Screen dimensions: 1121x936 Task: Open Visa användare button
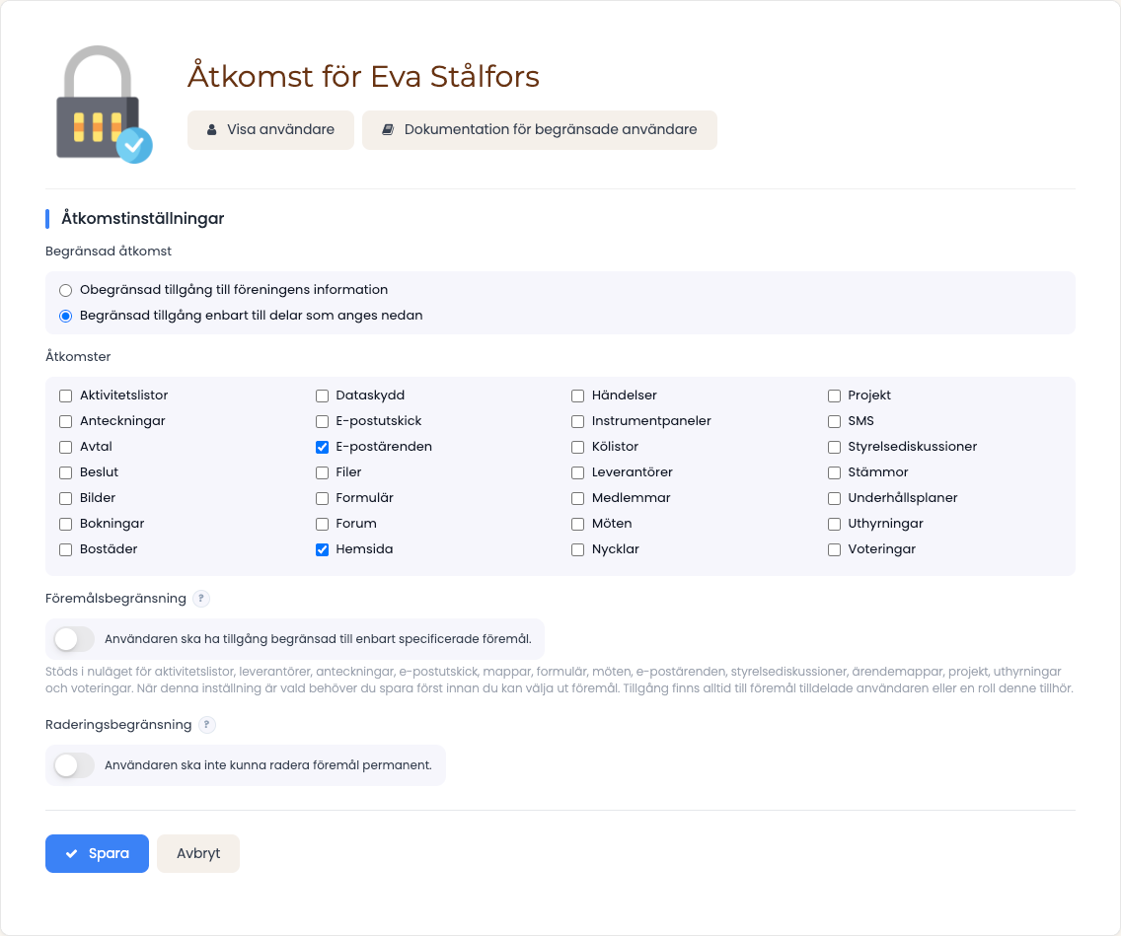(271, 130)
